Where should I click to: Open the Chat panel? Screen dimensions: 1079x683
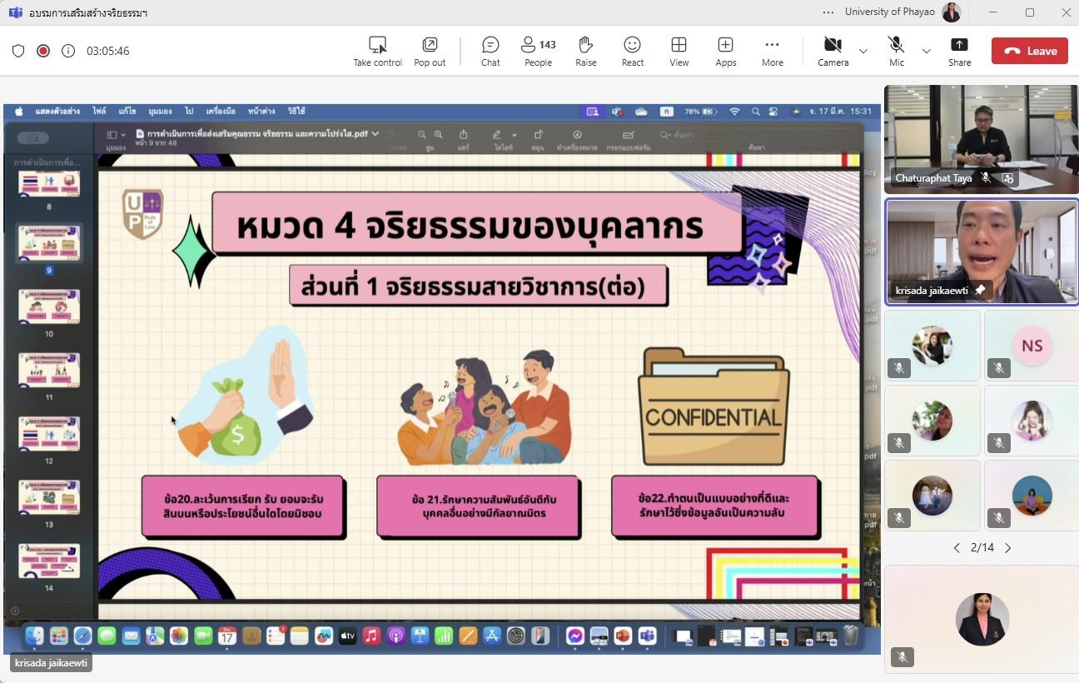point(490,51)
